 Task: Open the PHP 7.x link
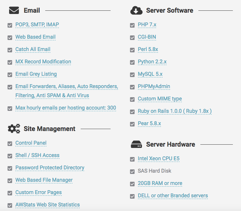coord(147,25)
